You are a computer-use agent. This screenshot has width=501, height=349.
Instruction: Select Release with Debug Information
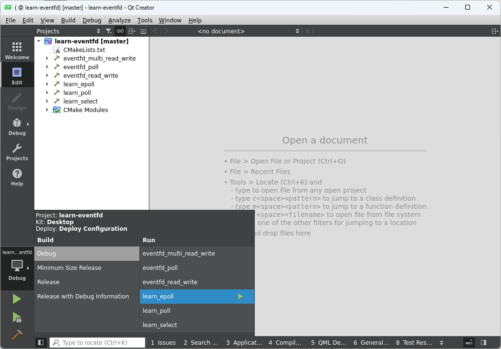[x=87, y=297]
